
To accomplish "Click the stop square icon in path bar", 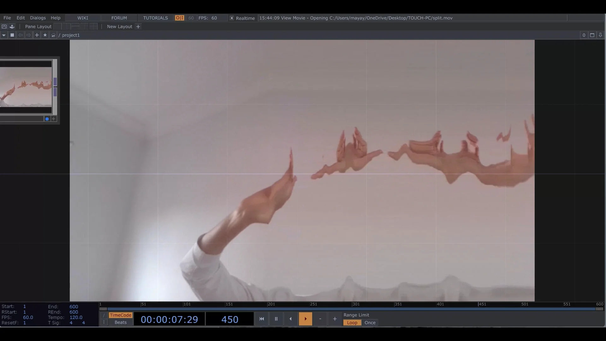I will tap(12, 35).
